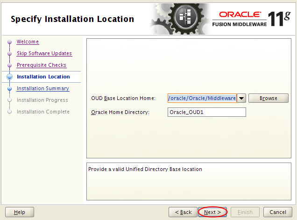Return to the Prerequisite Checks step
The image size is (297, 220).
click(42, 65)
